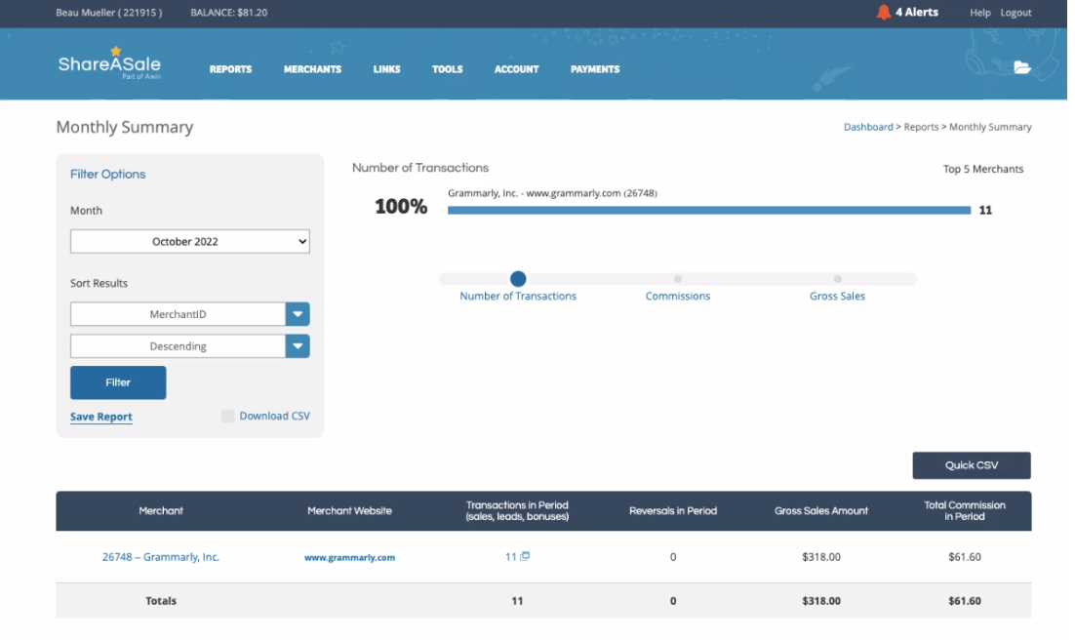Screen dimensions: 1075x640
Task: Click the Grammarly transactions progress bar
Action: tap(709, 210)
